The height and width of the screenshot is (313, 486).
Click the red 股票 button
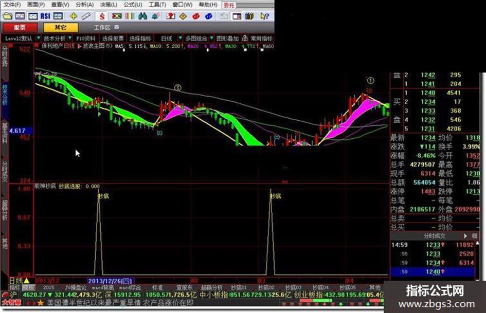[20, 28]
